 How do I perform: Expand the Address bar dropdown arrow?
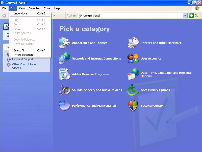click(x=185, y=15)
